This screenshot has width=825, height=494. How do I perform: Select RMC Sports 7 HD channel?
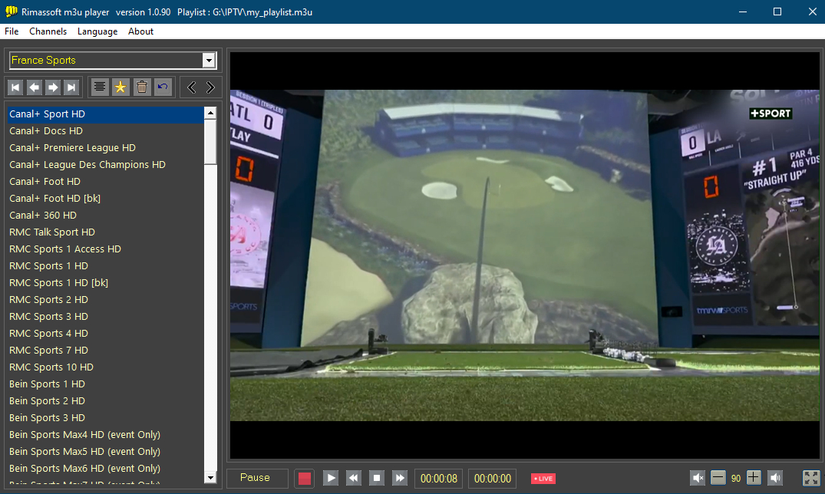pyautogui.click(x=105, y=350)
